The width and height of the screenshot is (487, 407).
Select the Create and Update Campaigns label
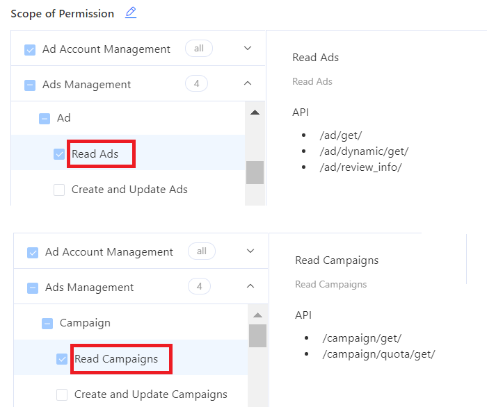pyautogui.click(x=150, y=394)
